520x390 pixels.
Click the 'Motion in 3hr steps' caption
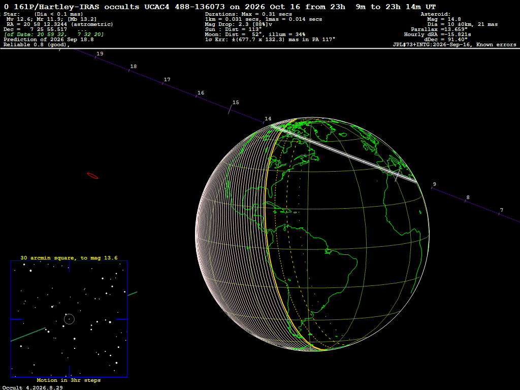click(x=69, y=380)
